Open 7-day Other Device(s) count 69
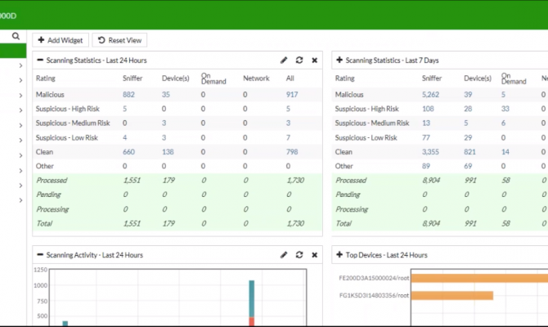 (468, 166)
